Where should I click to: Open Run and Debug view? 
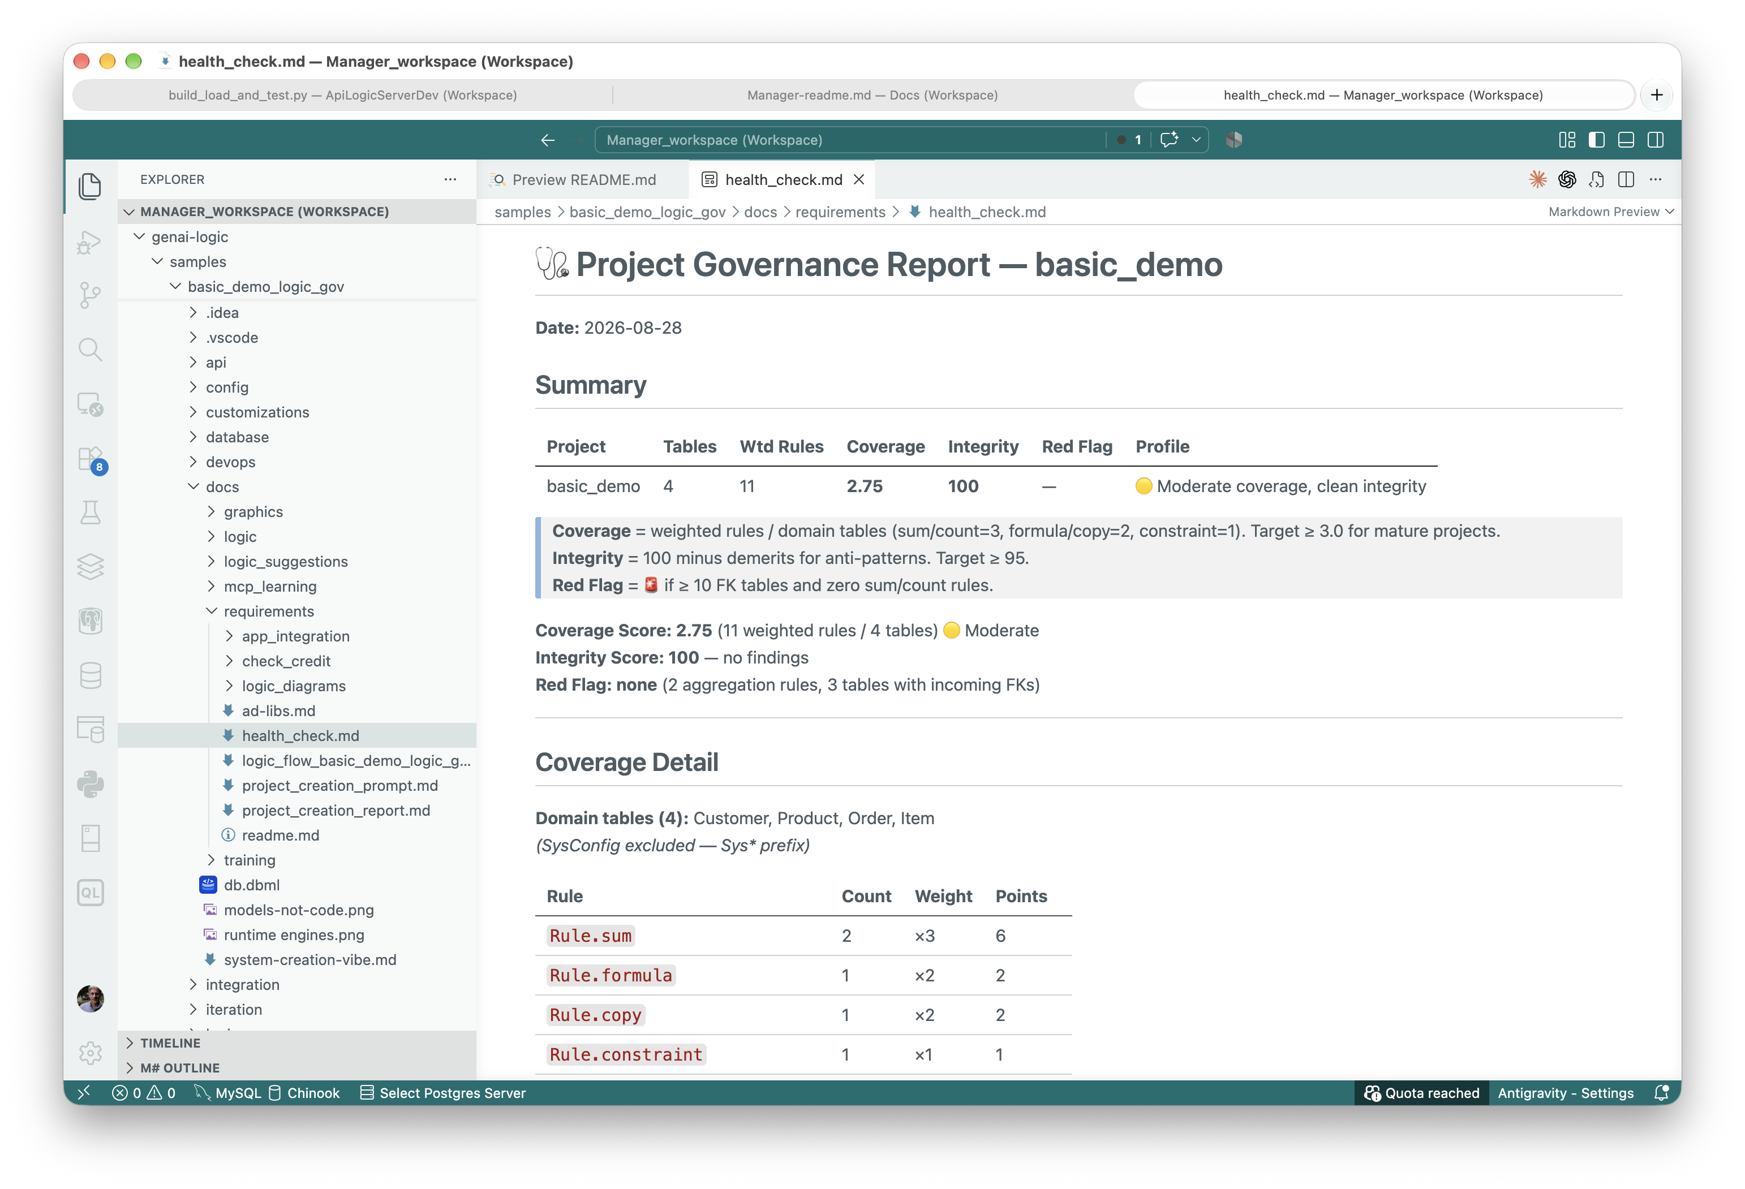coord(90,242)
